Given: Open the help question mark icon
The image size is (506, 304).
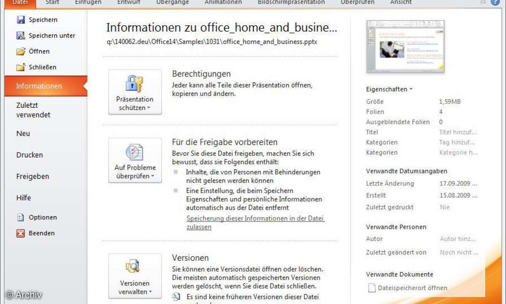Looking at the screenshot, I should 495,2.
